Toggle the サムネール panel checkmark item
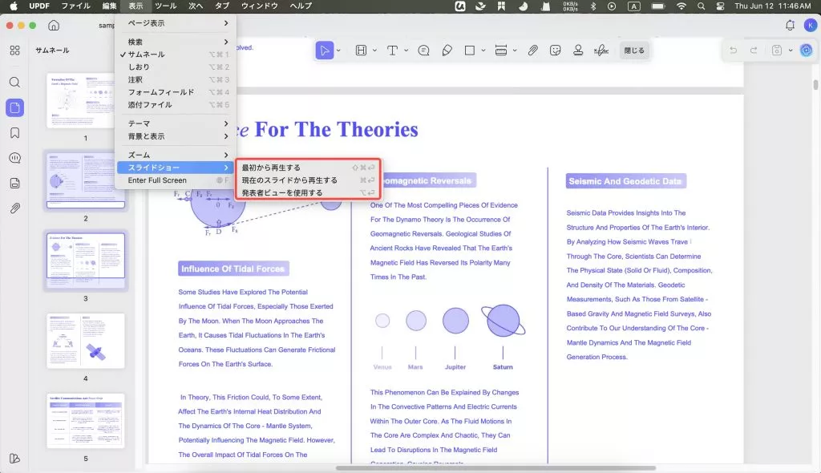 tap(176, 55)
